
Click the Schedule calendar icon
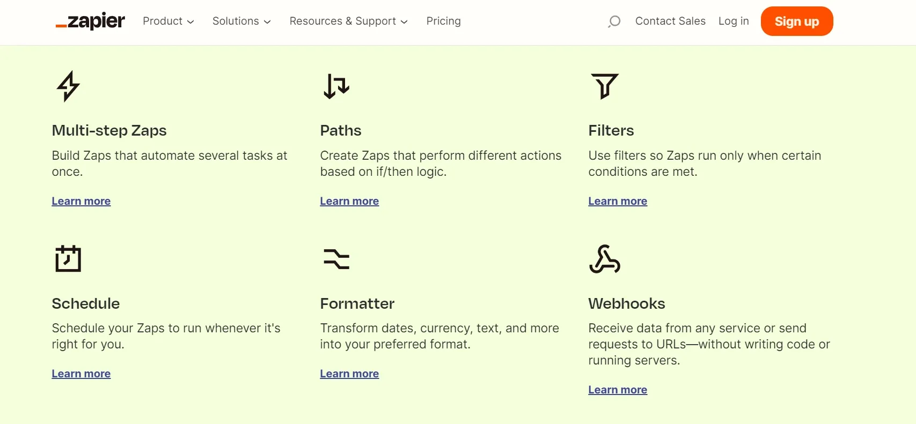(68, 259)
